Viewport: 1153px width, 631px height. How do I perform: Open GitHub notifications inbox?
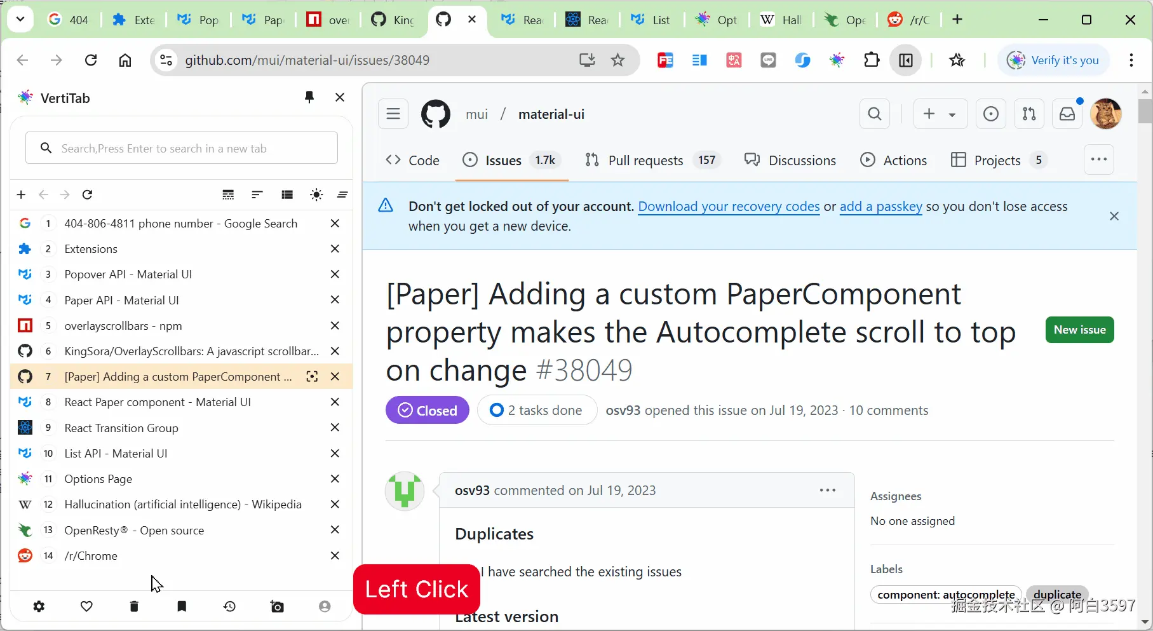point(1067,114)
